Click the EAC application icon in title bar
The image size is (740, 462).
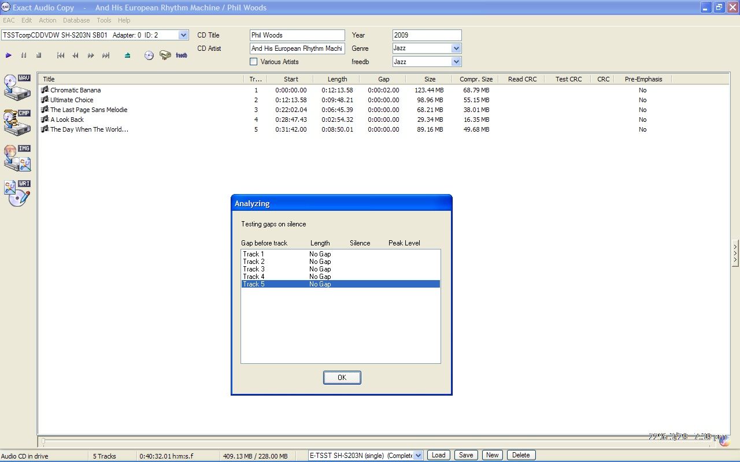tap(6, 8)
